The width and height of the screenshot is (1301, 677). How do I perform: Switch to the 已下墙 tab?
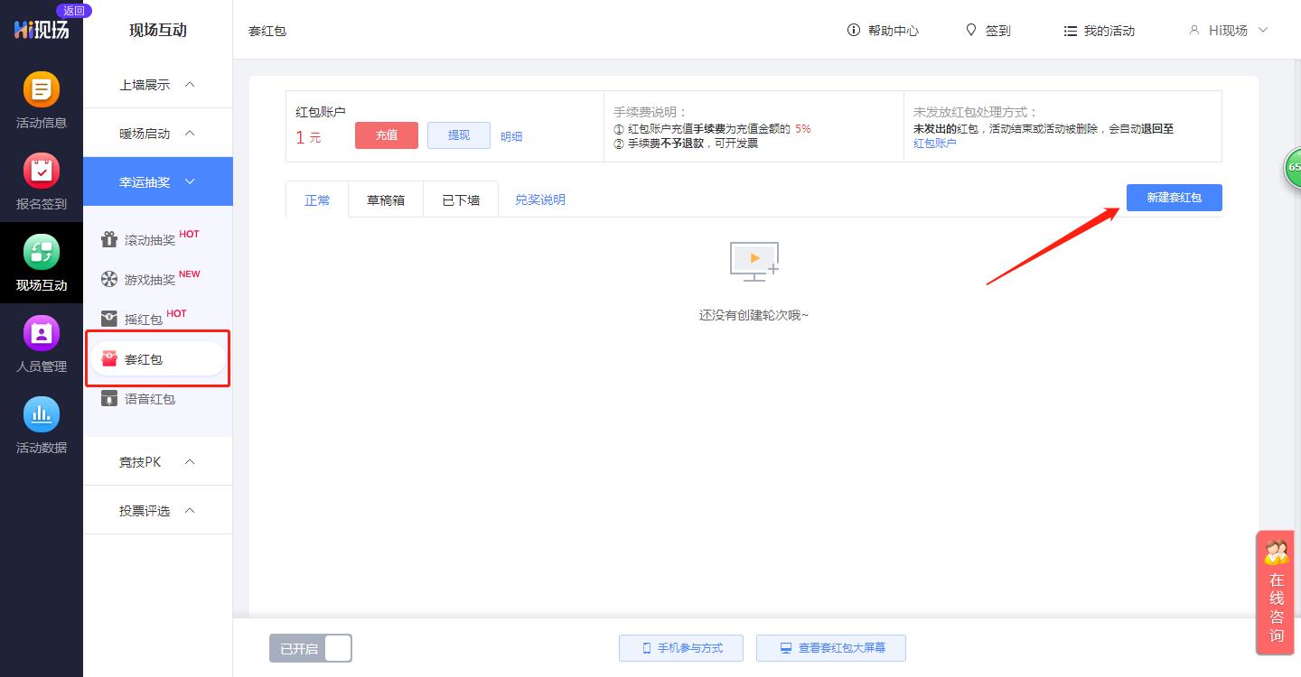461,199
